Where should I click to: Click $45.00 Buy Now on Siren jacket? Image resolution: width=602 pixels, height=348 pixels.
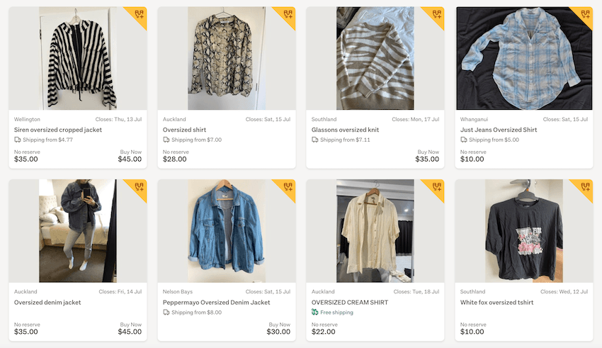130,159
